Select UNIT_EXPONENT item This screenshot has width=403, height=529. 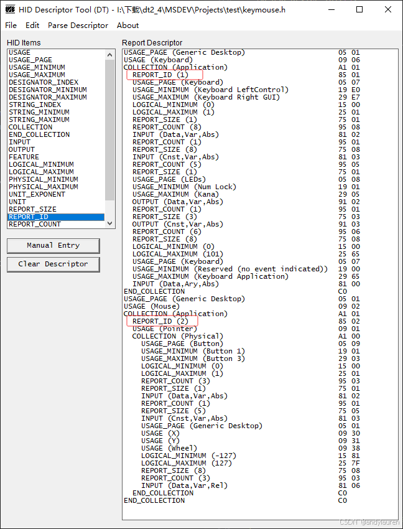pyautogui.click(x=55, y=194)
